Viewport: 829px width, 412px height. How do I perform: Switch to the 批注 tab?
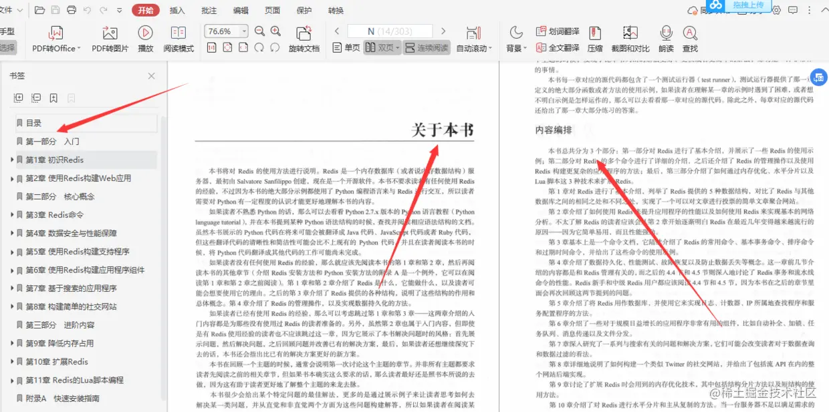click(x=209, y=11)
